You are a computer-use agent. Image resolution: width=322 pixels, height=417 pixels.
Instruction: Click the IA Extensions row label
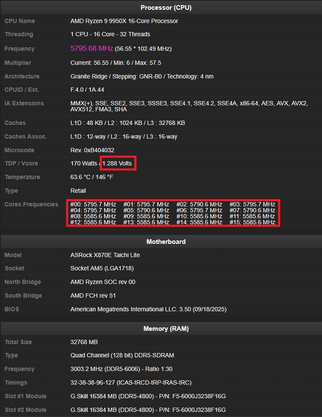tap(24, 104)
